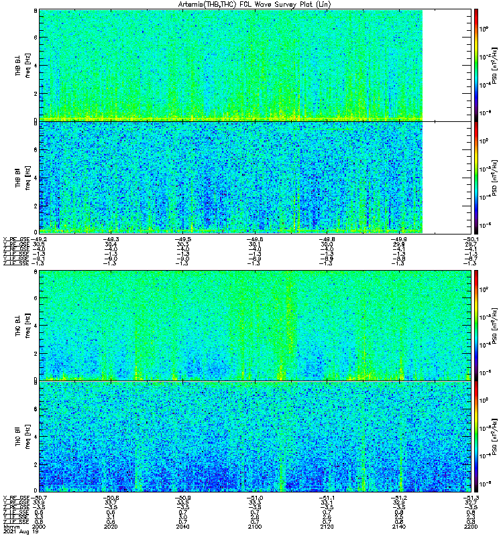Click the '-49.8' X_RE_GSE value
503x536 pixels.
click(x=327, y=239)
